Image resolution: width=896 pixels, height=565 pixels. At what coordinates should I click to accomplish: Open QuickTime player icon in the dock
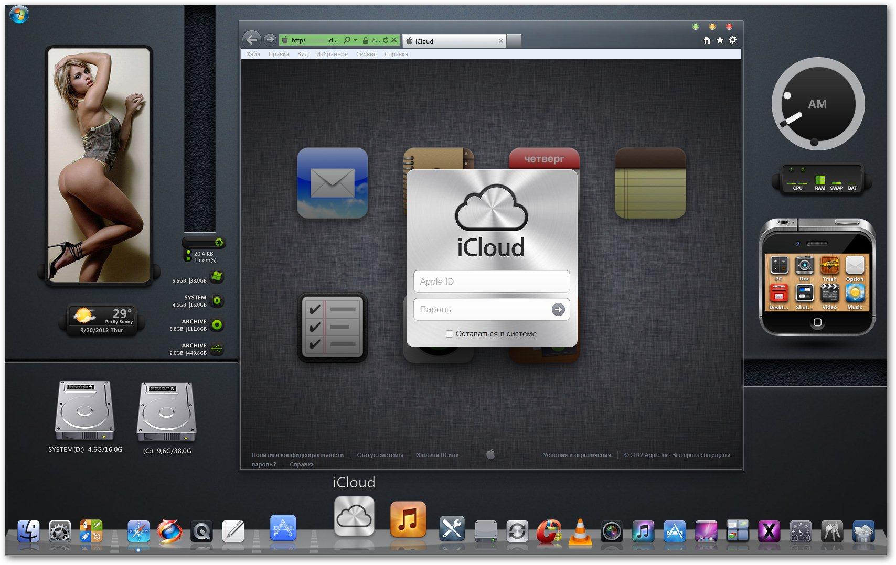tap(202, 531)
